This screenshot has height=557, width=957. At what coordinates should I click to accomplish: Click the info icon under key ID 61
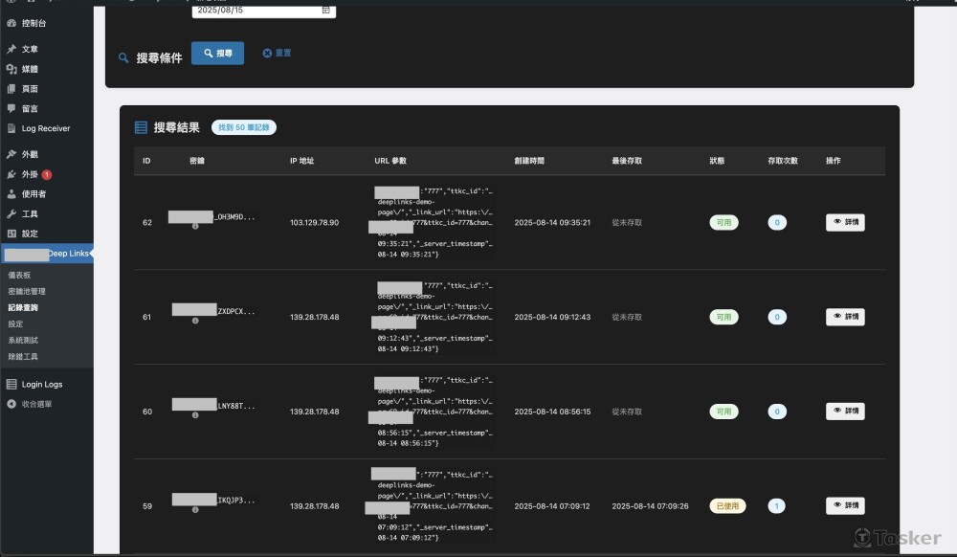point(195,321)
